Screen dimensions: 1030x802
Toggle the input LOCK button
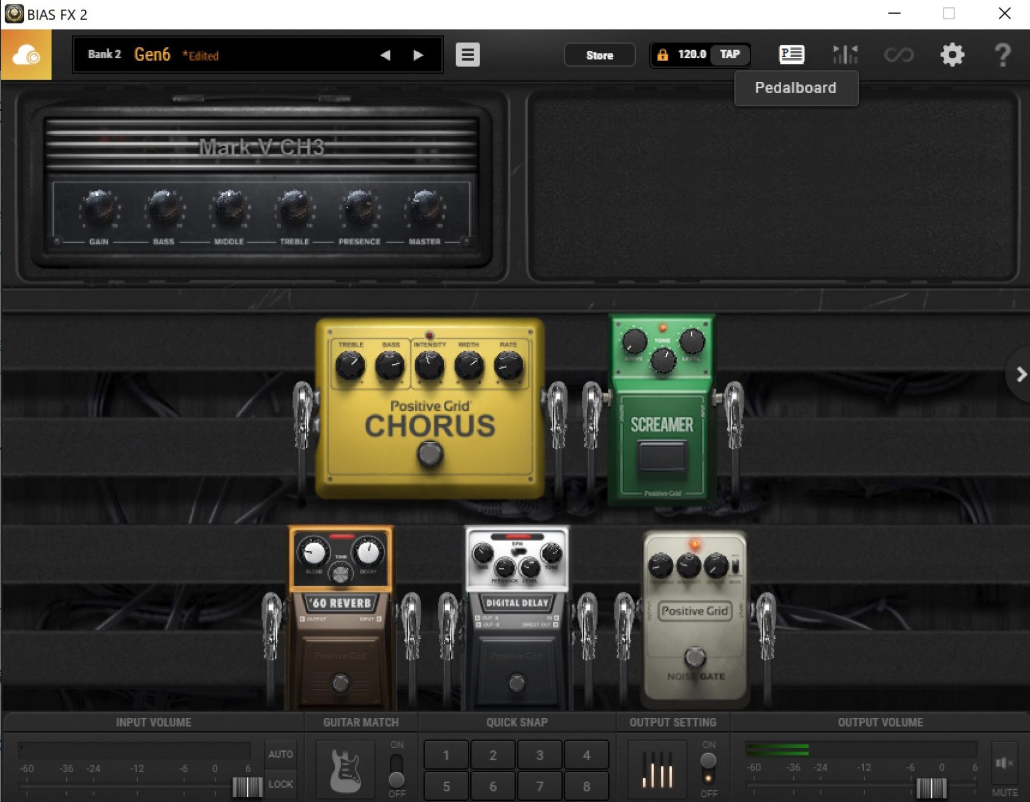[x=280, y=784]
